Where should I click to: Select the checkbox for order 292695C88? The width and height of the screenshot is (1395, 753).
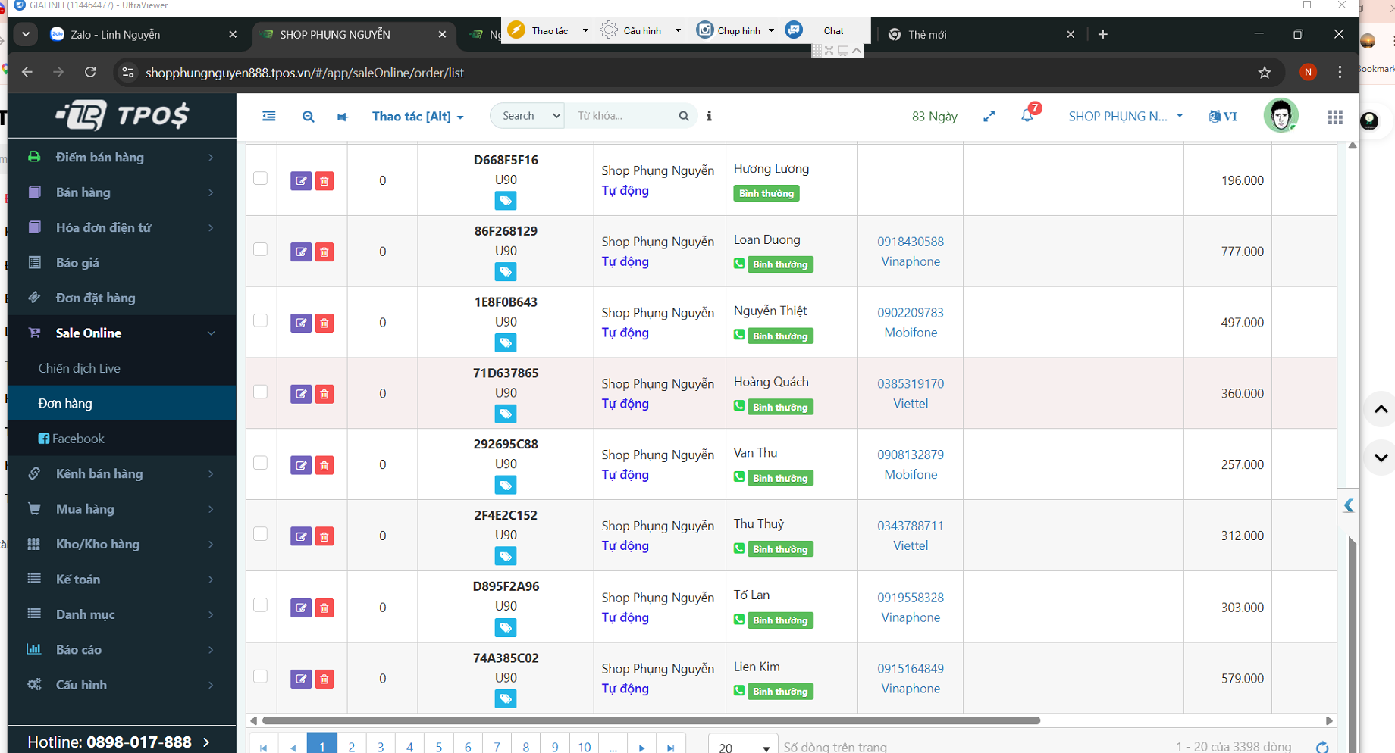[x=260, y=463]
